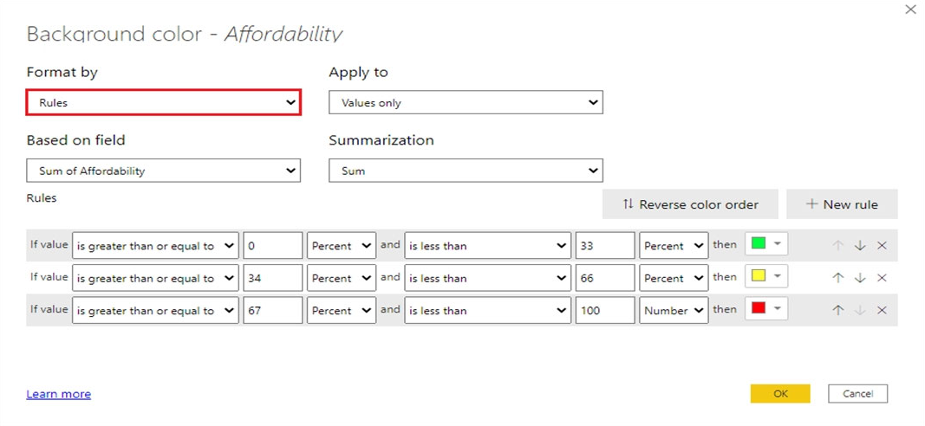Viewport: 925px width, 426px height.
Task: Add a New rule
Action: click(842, 204)
